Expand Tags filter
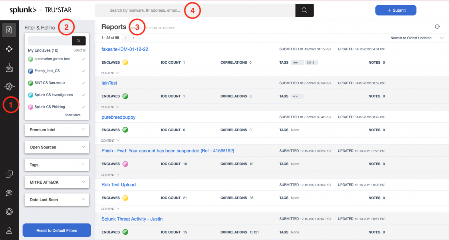Image resolution: width=449 pixels, height=240 pixels. click(57, 165)
